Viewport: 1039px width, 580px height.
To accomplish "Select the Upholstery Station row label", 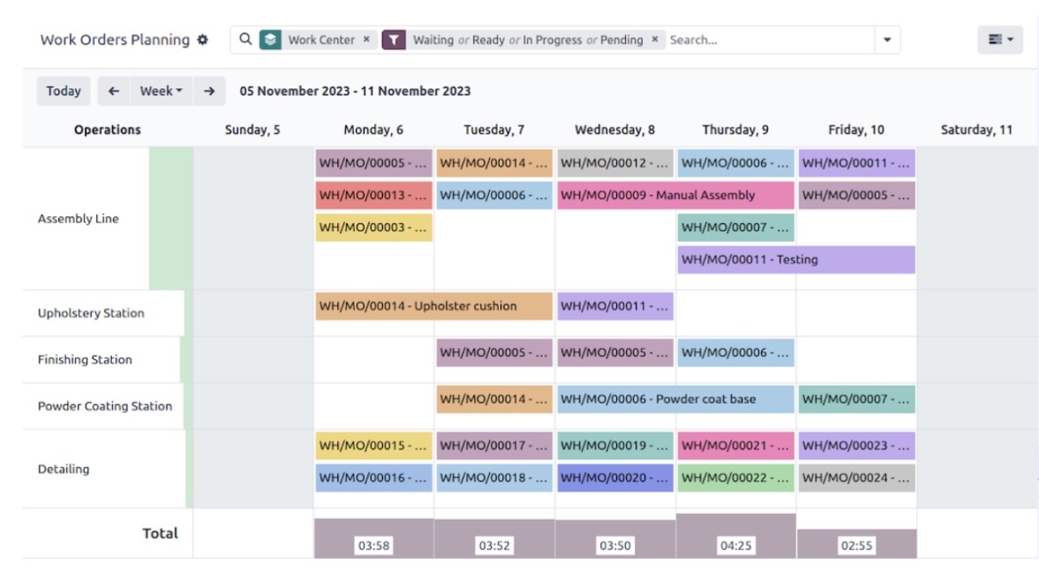I will (x=91, y=313).
